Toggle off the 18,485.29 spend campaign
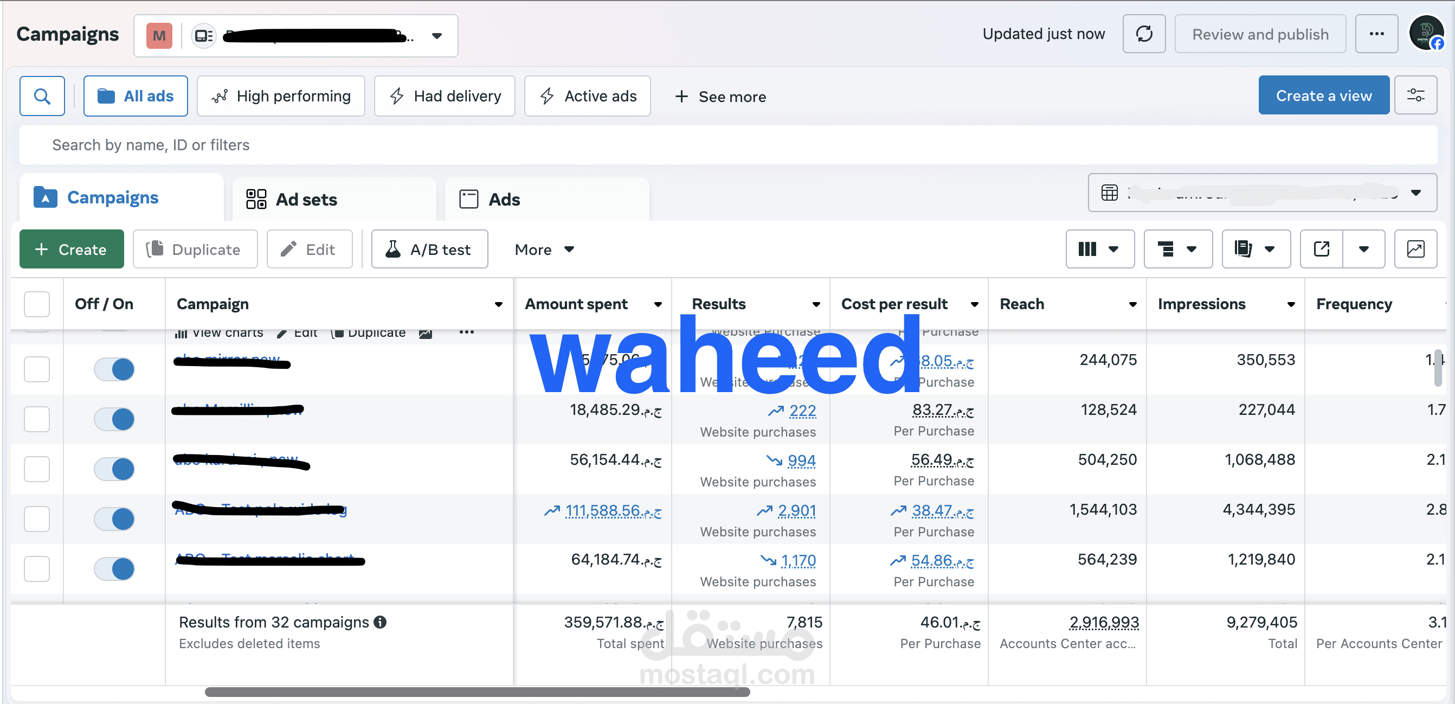 pos(115,419)
